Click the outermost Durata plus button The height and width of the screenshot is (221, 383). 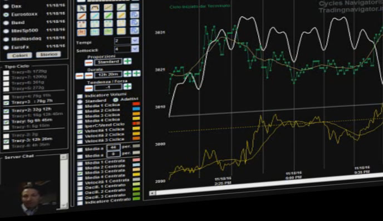[x=136, y=73]
